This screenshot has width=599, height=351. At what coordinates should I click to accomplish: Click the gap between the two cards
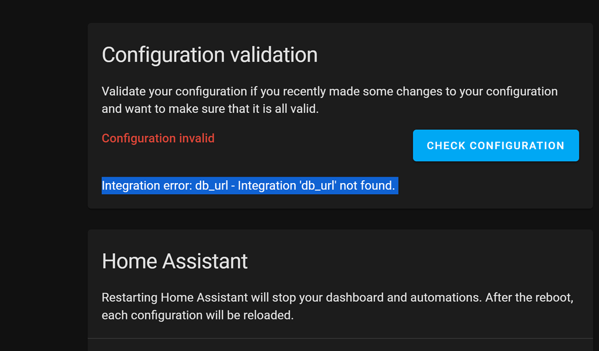[x=342, y=219]
